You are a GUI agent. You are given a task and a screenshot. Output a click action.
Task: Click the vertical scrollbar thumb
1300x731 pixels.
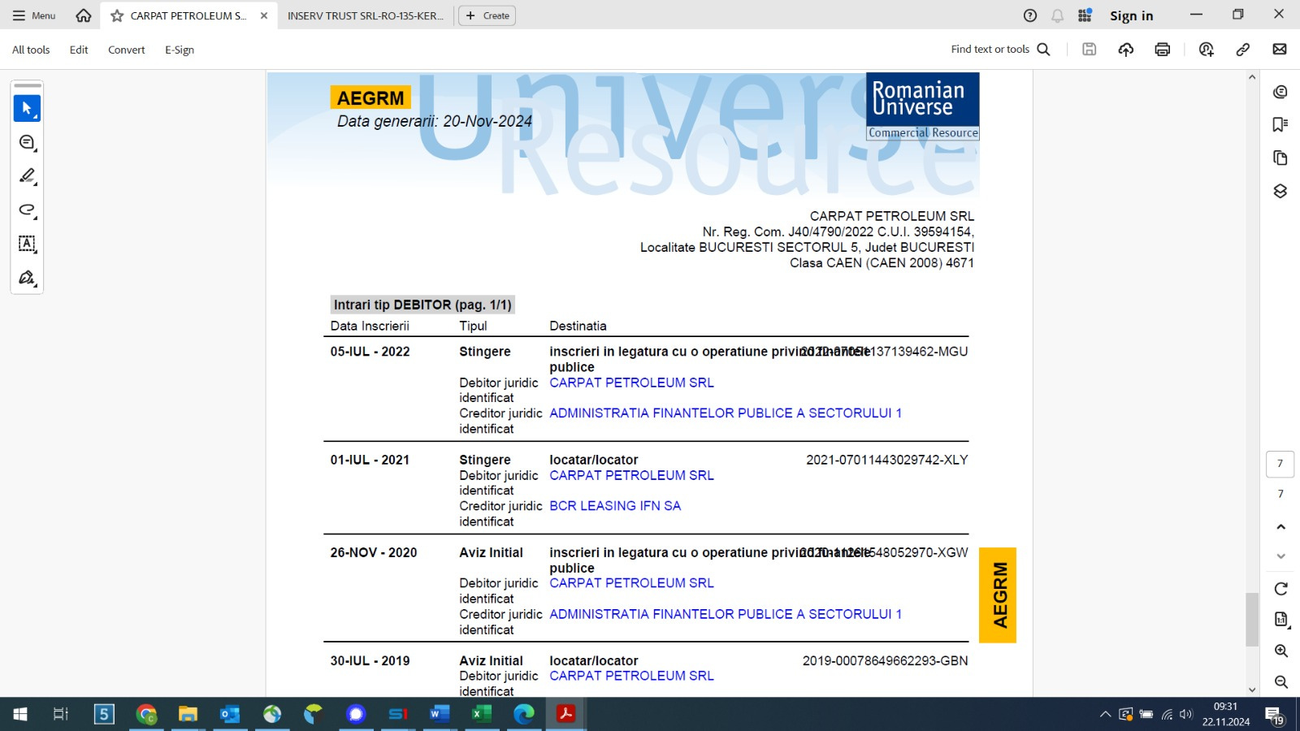pos(1252,620)
